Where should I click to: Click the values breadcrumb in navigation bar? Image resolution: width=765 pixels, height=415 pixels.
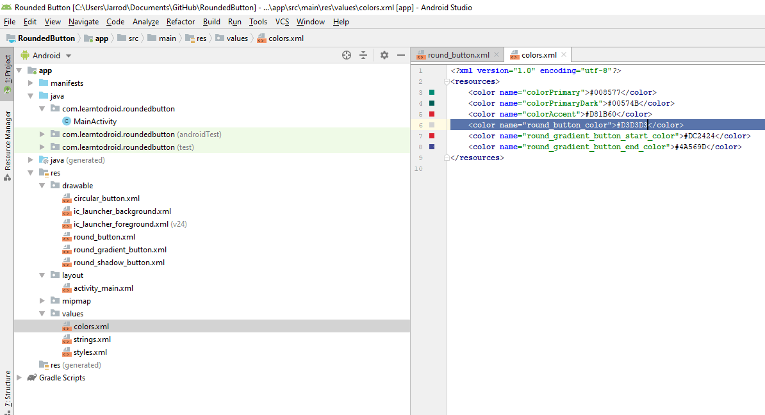pyautogui.click(x=236, y=38)
